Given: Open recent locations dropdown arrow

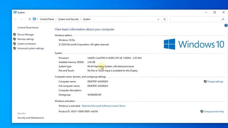Looking at the screenshot, I should (x=26, y=19).
